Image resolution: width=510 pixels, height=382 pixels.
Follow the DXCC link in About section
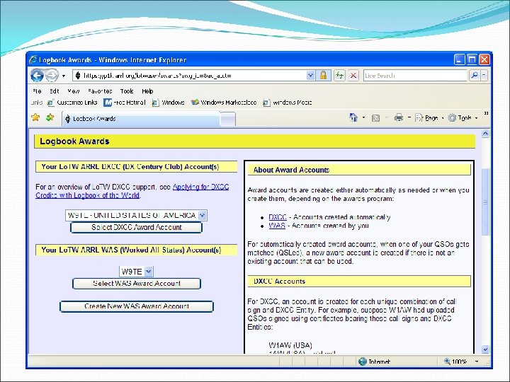click(x=278, y=217)
